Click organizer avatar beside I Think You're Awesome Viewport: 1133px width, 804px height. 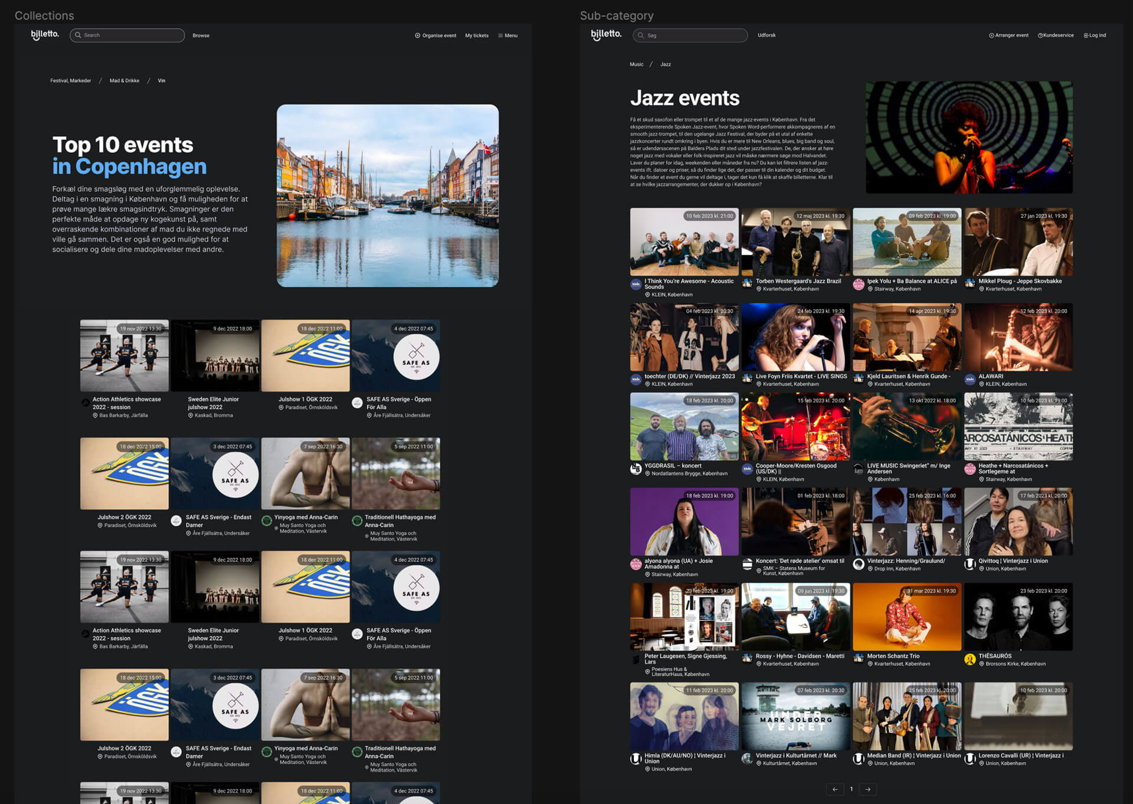636,285
